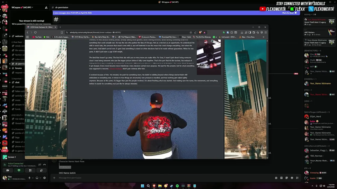Viewport: 337px width, 189px height.
Task: Click the plus attachment button in message bar
Action: [54, 178]
